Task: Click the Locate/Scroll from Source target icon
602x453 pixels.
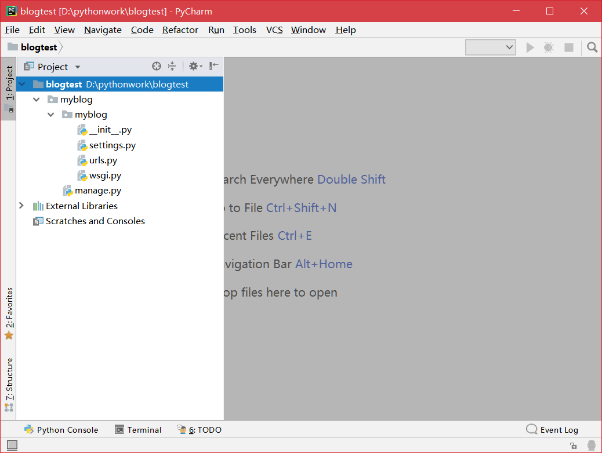Action: [x=156, y=67]
